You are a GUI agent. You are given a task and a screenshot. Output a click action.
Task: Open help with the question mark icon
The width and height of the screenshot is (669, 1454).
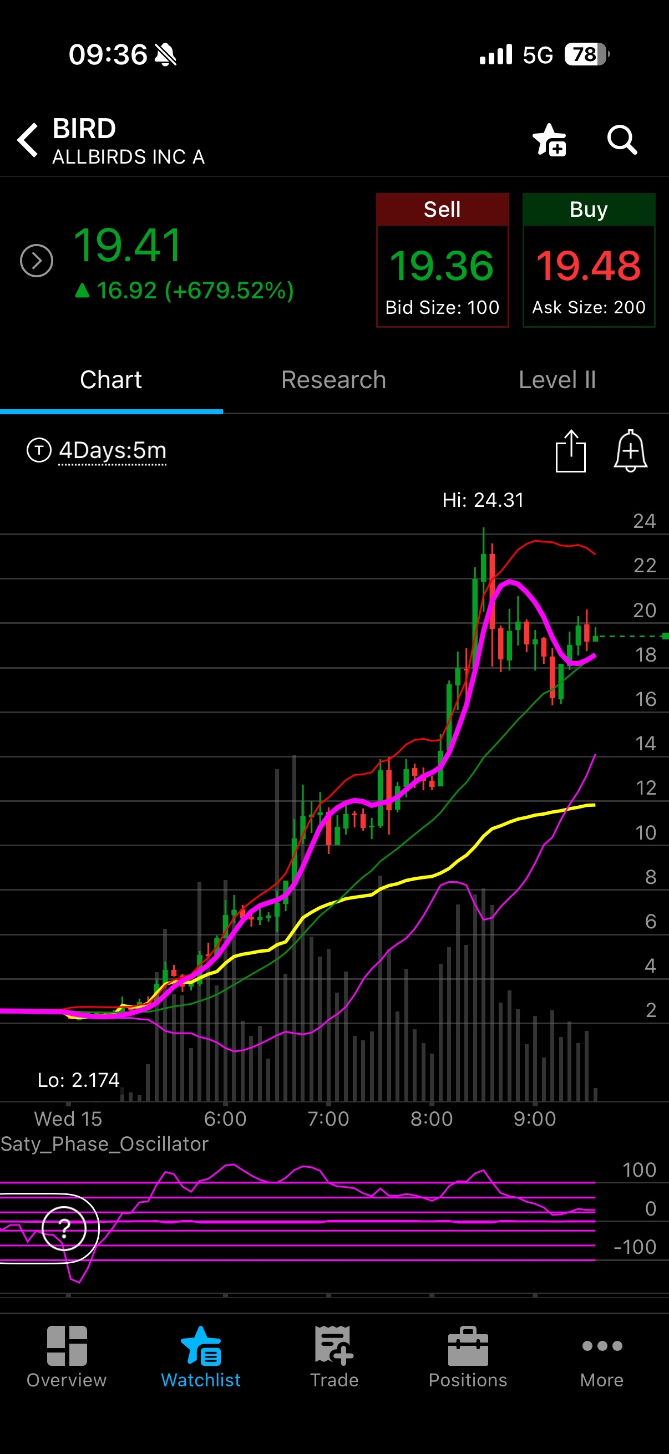click(64, 1228)
